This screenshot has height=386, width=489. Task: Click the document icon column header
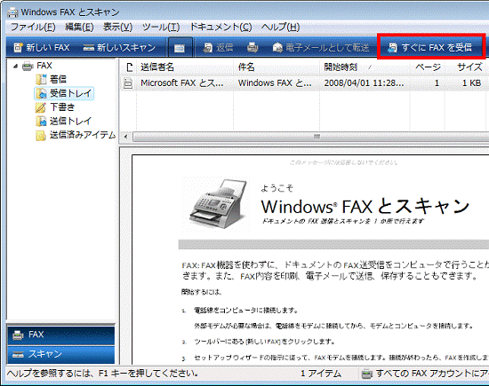pyautogui.click(x=129, y=67)
